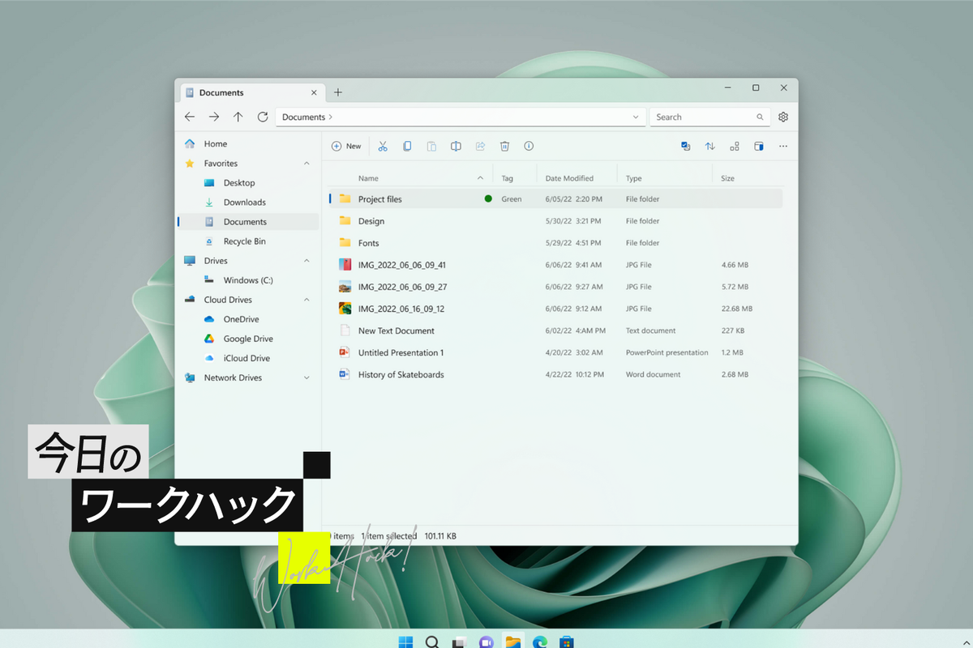This screenshot has width=973, height=648.
Task: View properties using the info icon
Action: click(529, 146)
